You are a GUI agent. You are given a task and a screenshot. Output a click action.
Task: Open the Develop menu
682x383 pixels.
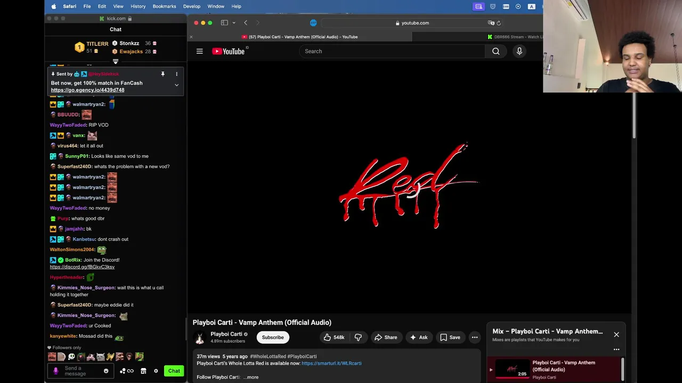point(192,6)
